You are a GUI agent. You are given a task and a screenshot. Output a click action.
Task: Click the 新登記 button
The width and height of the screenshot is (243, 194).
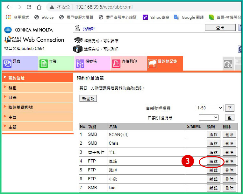click(88, 99)
